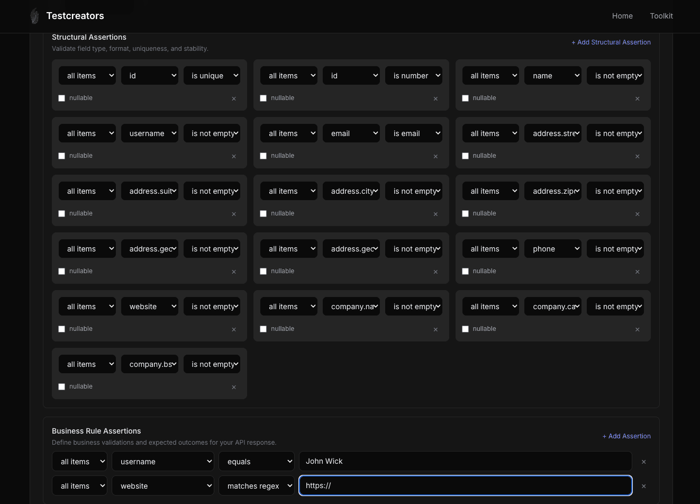Image resolution: width=700 pixels, height=504 pixels.
Task: Remove the company.na assertion card
Action: tap(435, 329)
